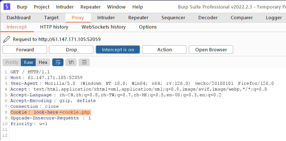Click the Forward button
286x141 pixels.
25,50
